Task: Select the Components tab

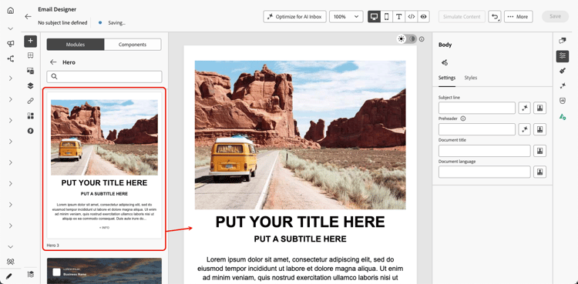Action: pyautogui.click(x=133, y=45)
